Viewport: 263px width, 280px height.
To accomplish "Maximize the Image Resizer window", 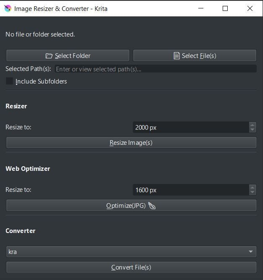I will click(225, 8).
